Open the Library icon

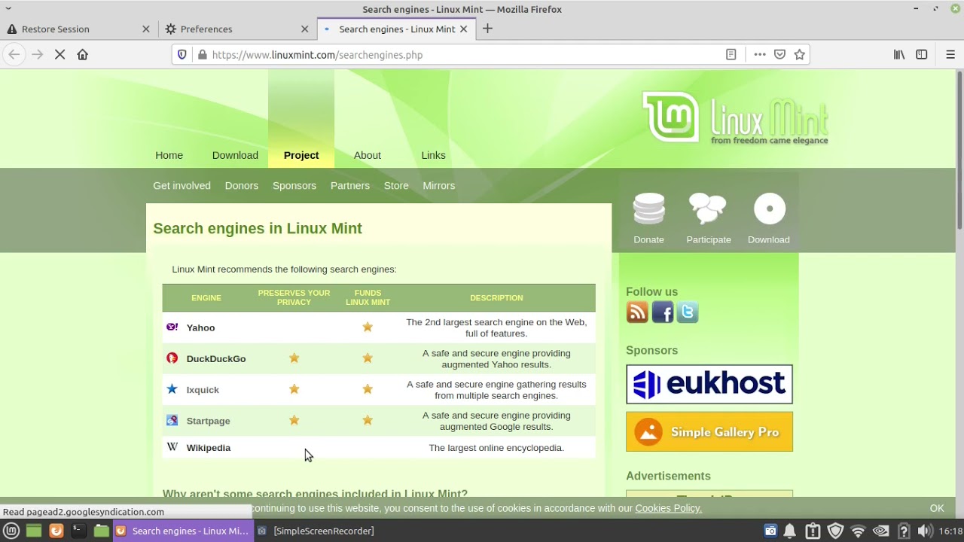[x=899, y=54]
